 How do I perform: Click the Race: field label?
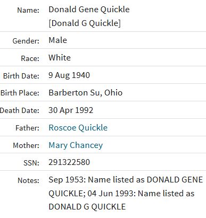coord(30,58)
